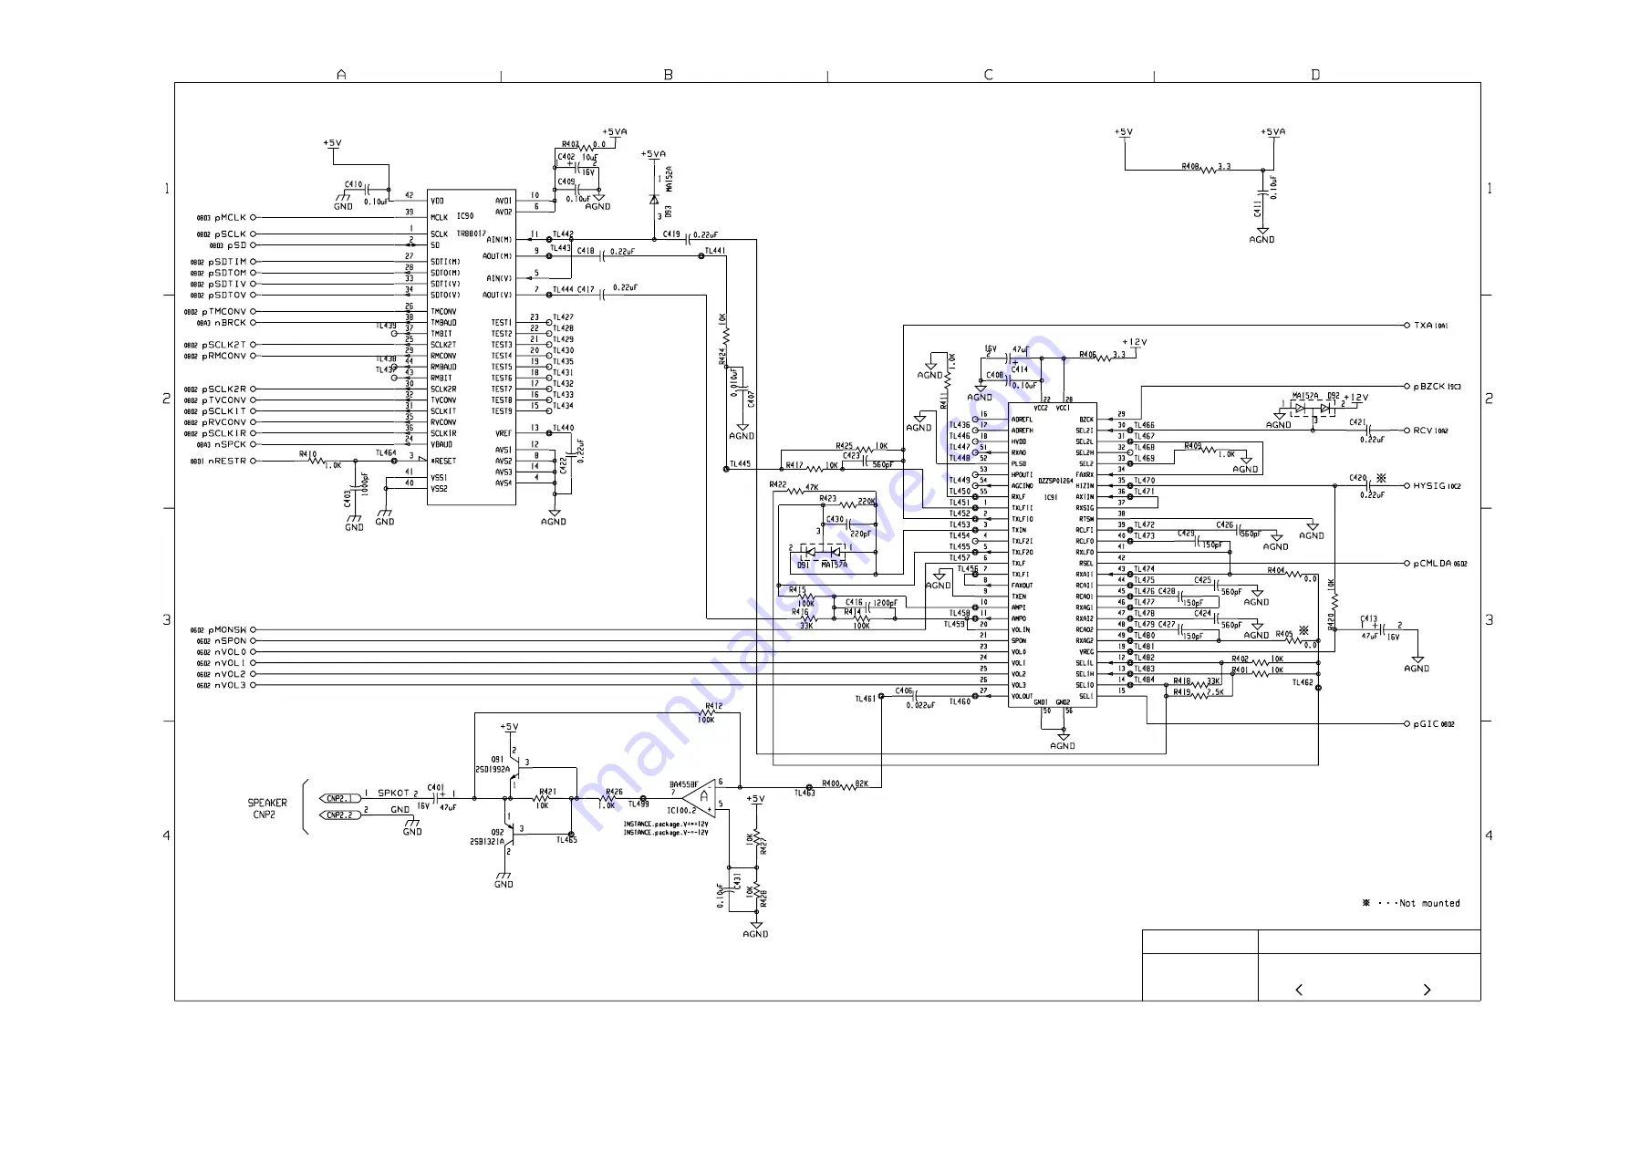Click the pTMCONV signal label
Viewport: 1630px width, 1152px height.
point(224,312)
